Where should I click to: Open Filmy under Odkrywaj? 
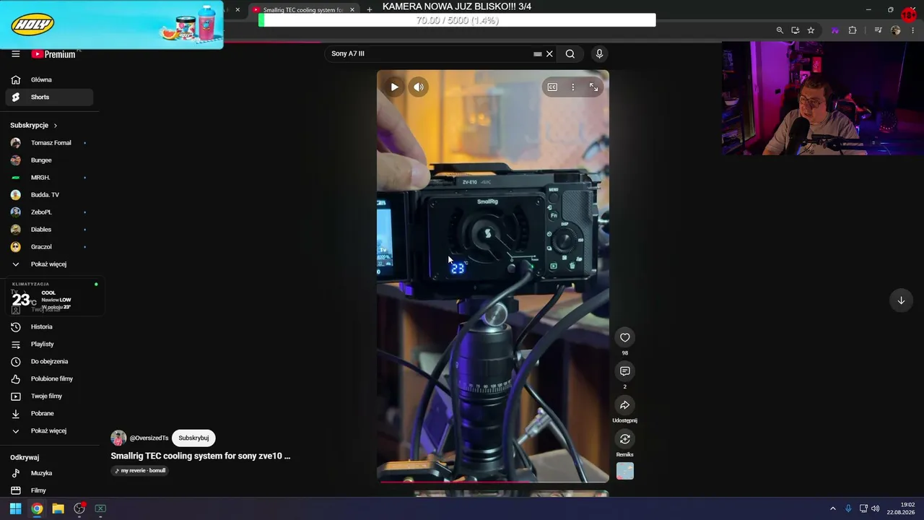pyautogui.click(x=50, y=491)
